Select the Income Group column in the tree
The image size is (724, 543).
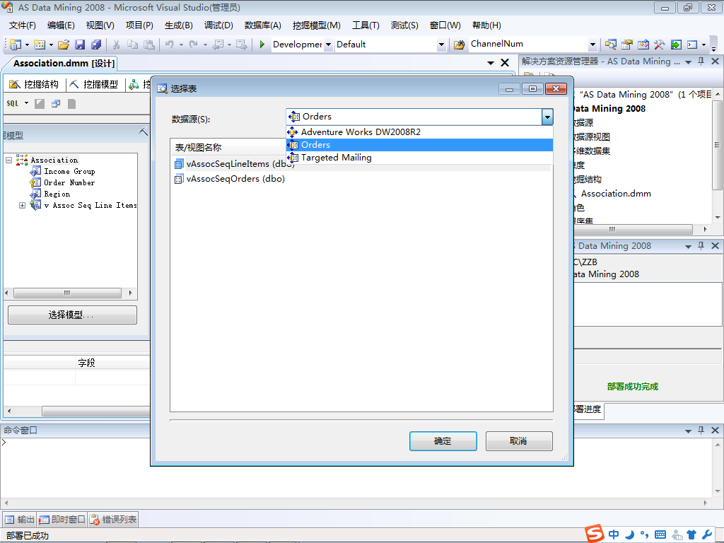69,171
